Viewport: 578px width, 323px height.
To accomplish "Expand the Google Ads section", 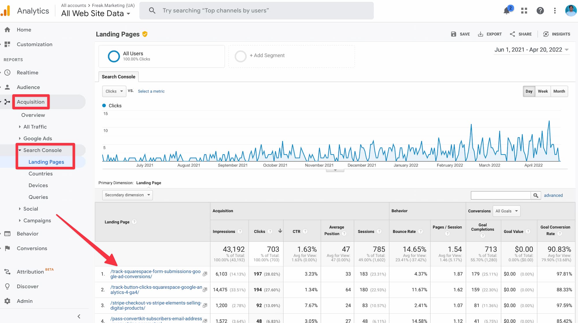I will click(x=38, y=138).
